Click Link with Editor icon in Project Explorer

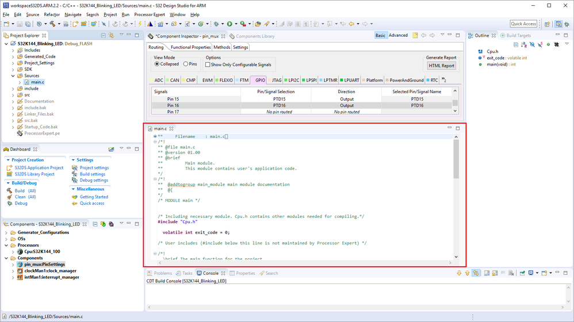tap(111, 36)
